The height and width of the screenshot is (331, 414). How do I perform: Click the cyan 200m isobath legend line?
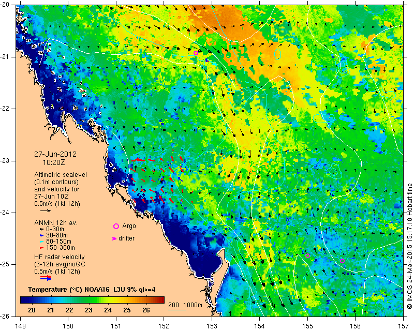pyautogui.click(x=177, y=310)
